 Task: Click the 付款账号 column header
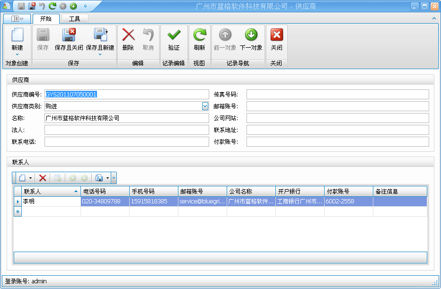(348, 192)
